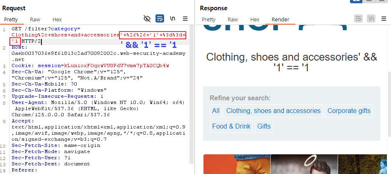Switch to the Raw tab in Request
This screenshot has height=174, width=391.
35,19
